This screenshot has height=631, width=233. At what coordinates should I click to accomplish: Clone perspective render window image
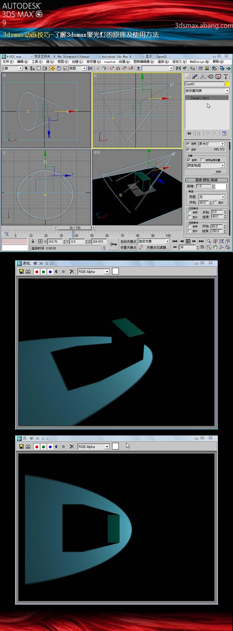pyautogui.click(x=28, y=271)
